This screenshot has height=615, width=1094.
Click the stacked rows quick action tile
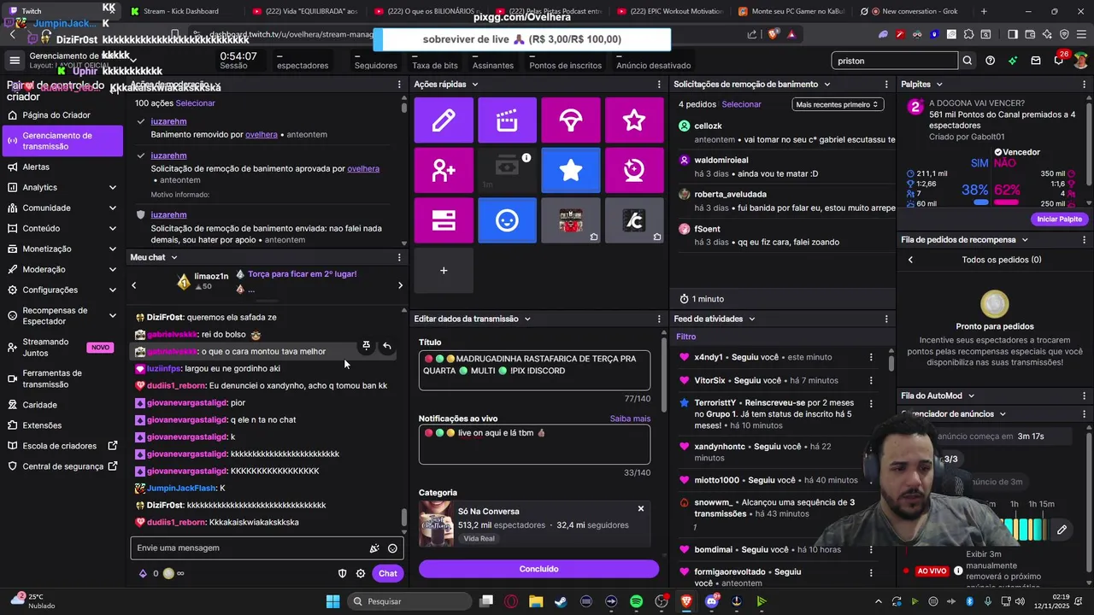pyautogui.click(x=444, y=220)
